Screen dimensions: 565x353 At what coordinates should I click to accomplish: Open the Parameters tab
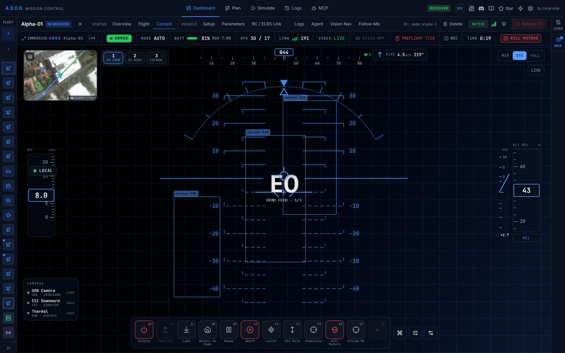coord(233,24)
